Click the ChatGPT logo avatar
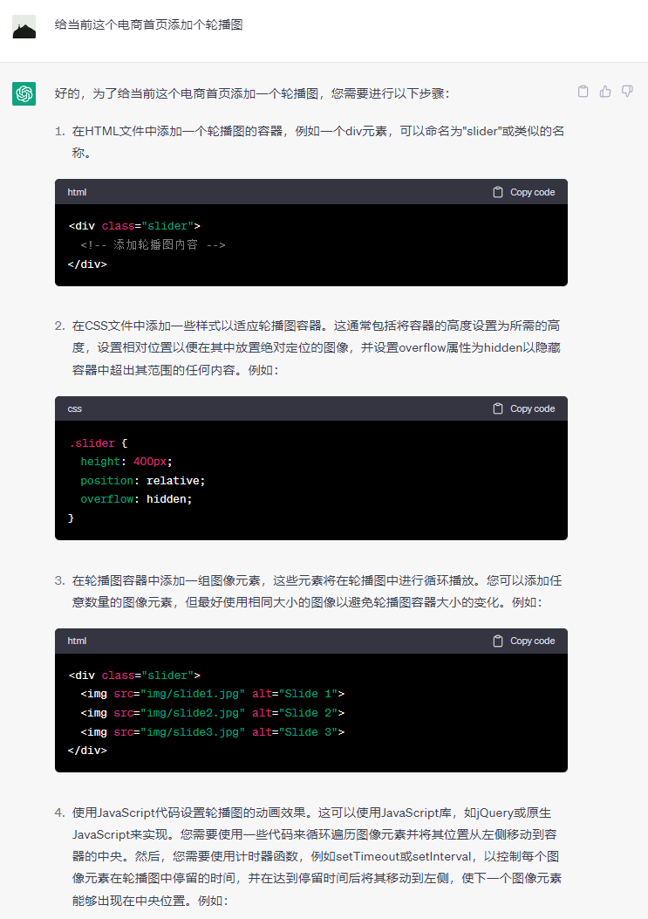 24,93
